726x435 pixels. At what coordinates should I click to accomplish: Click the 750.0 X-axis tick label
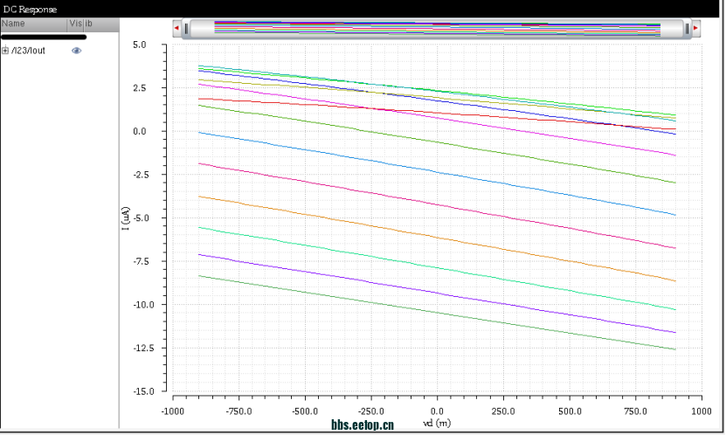[x=635, y=411]
